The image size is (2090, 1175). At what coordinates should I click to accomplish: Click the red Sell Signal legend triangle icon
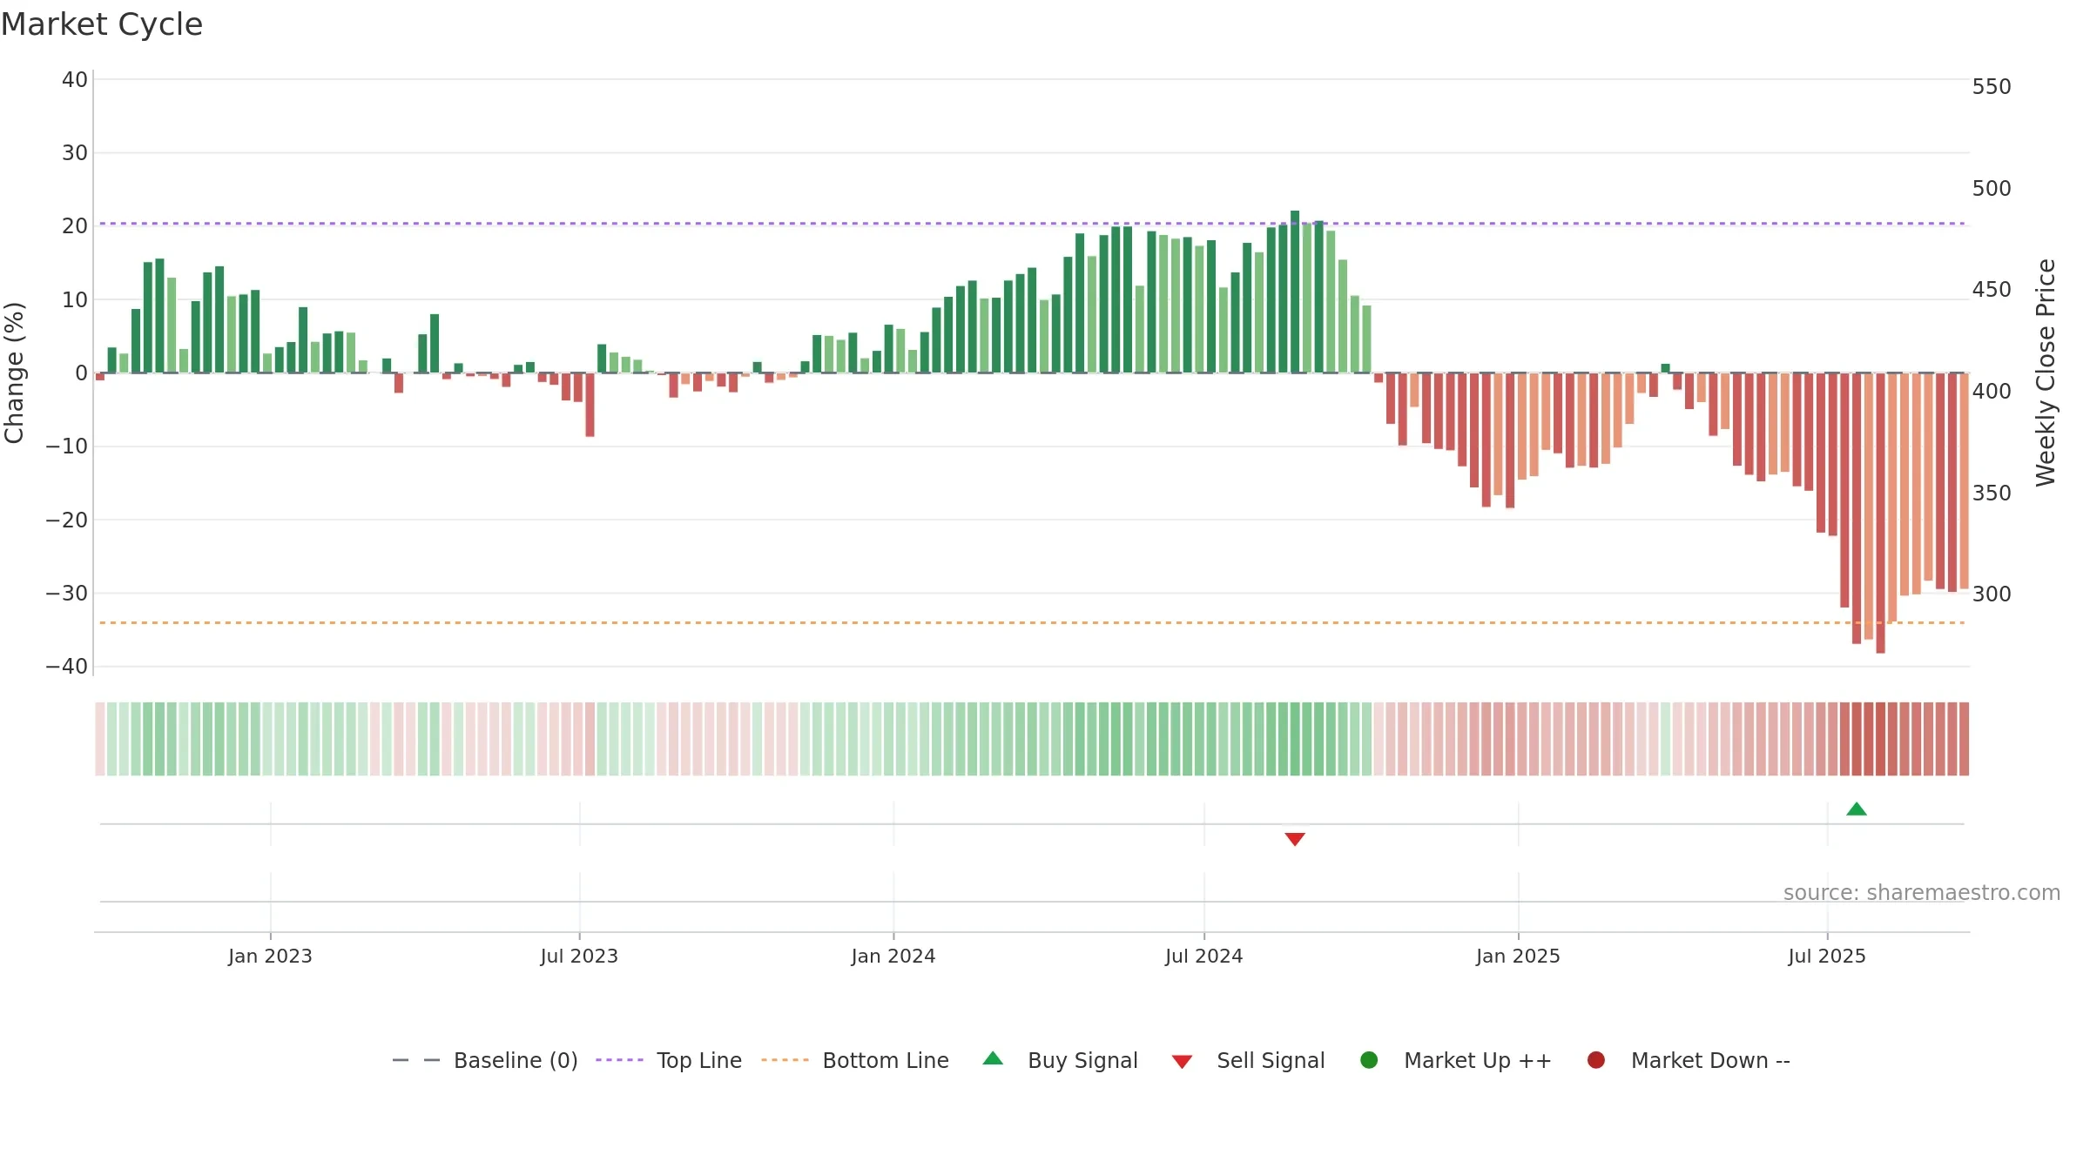1182,1062
